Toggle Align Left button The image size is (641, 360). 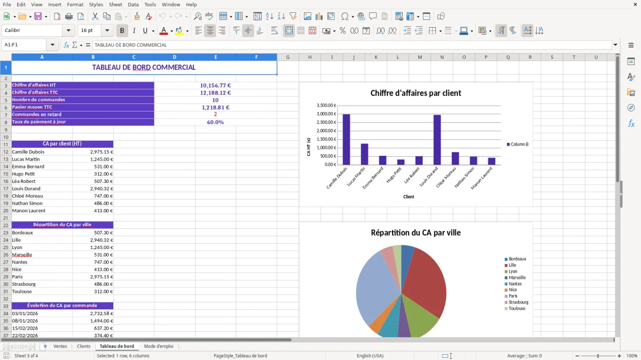[198, 31]
